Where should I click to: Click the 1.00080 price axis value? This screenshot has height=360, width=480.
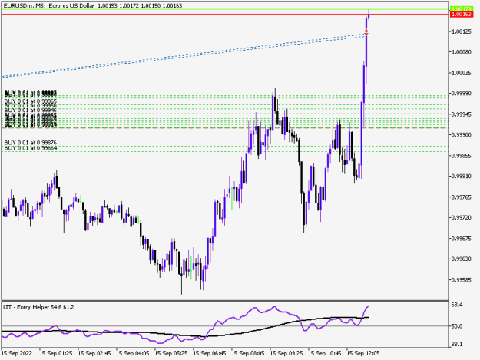point(462,52)
